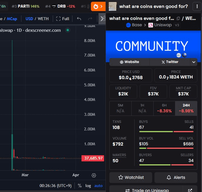Click the Base chain icon
The image size is (202, 192).
(128, 25)
